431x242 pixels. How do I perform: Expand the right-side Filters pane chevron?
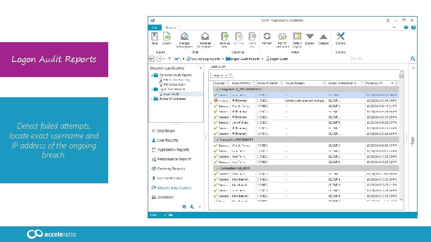[x=413, y=68]
